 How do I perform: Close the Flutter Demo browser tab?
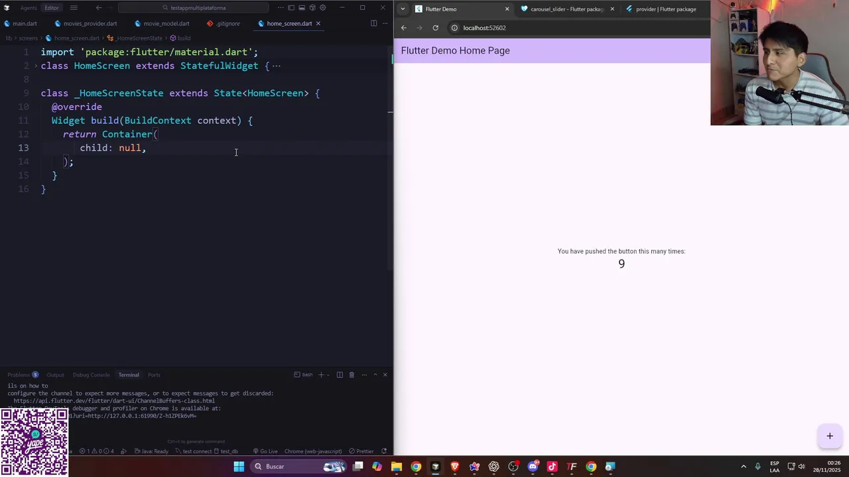coord(507,9)
